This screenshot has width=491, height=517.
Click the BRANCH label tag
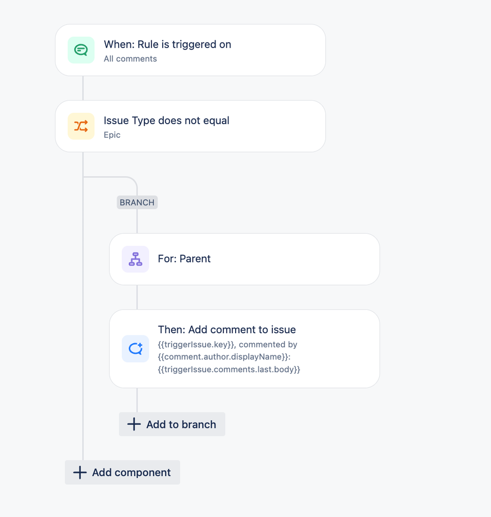click(x=137, y=202)
